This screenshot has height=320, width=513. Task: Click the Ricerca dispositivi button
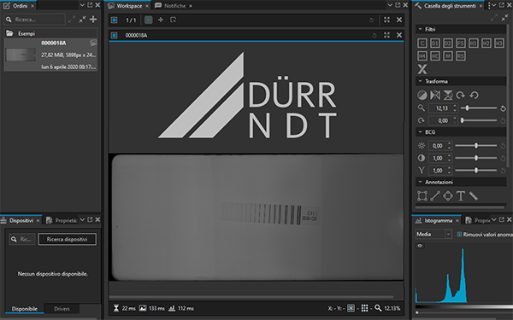(67, 239)
